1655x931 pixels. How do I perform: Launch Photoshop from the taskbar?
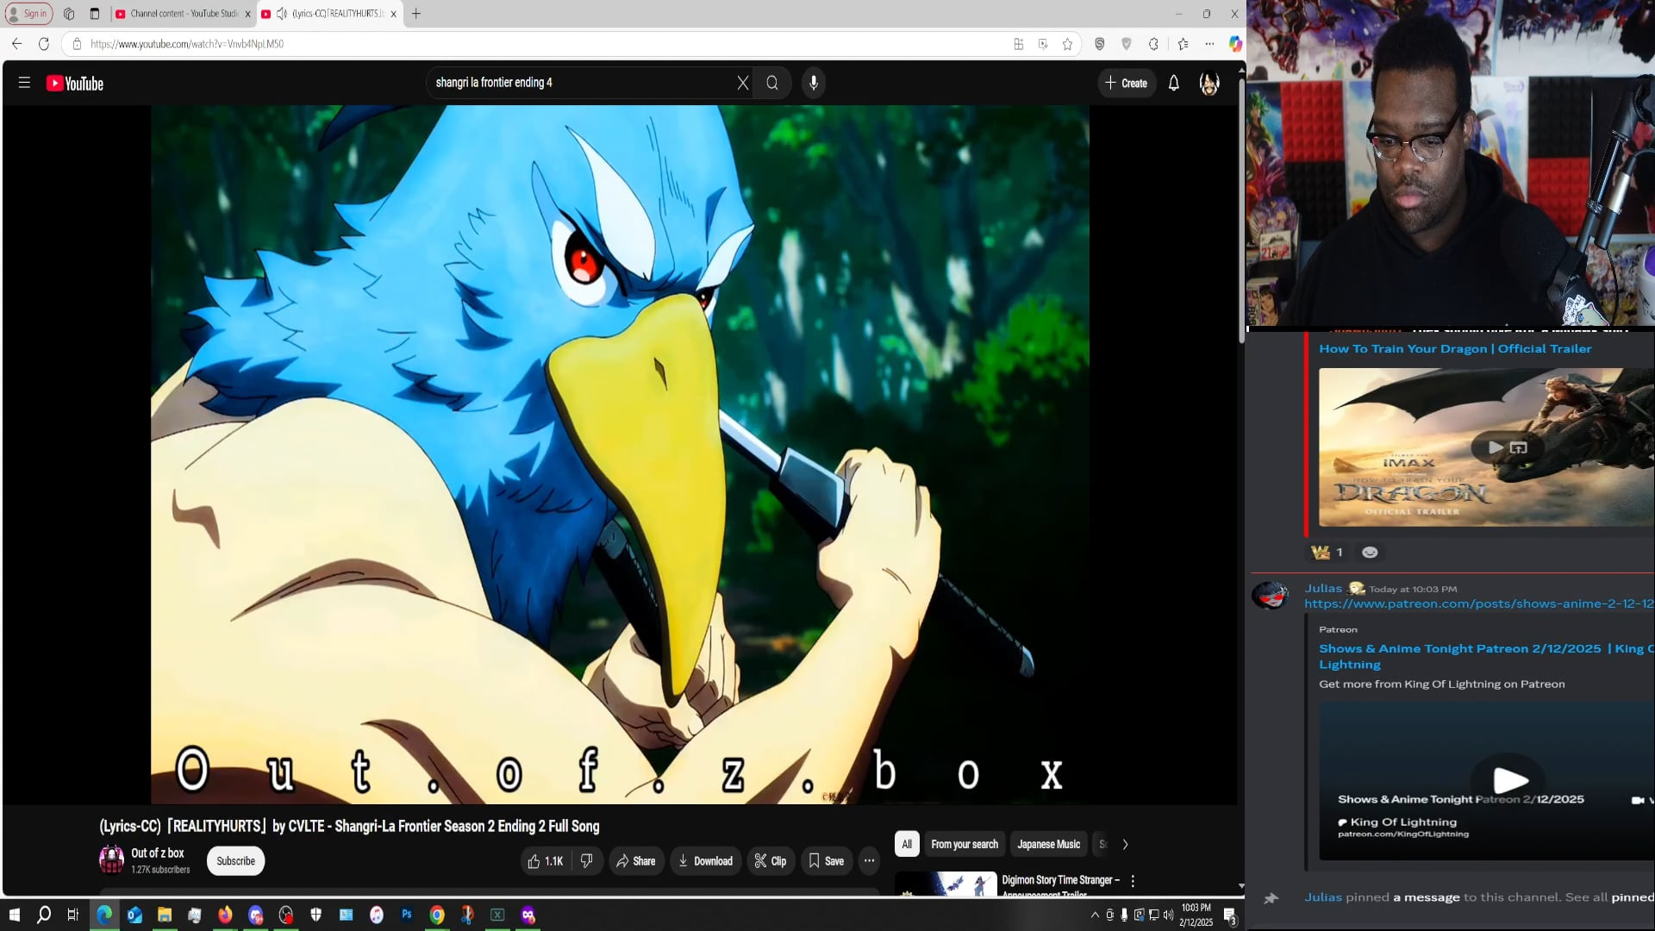[x=407, y=915]
